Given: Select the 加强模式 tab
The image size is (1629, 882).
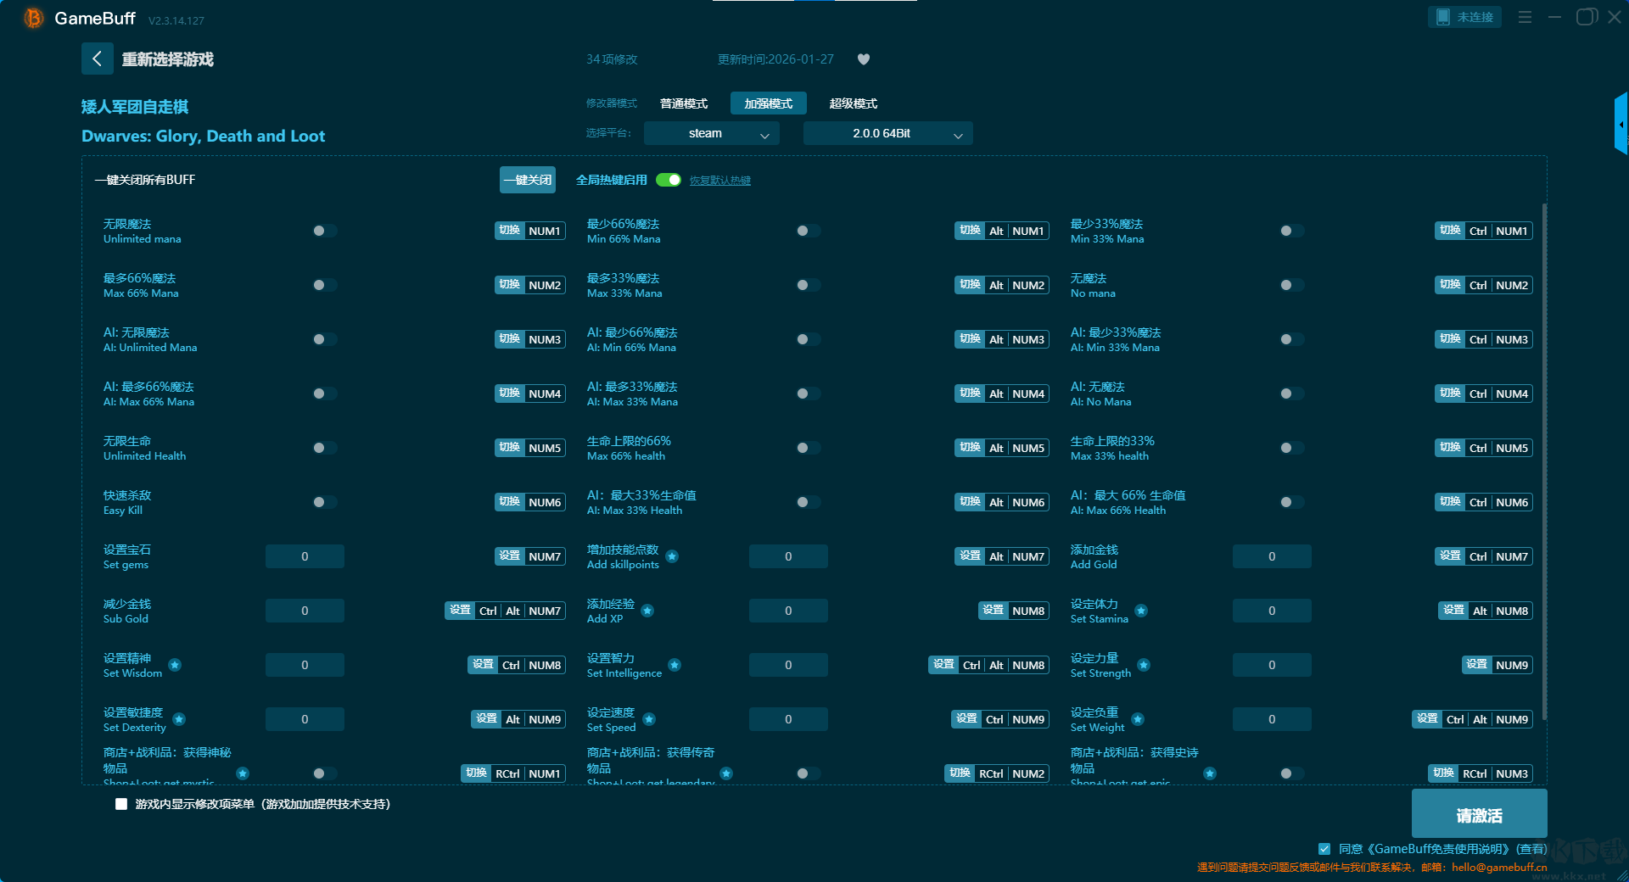Looking at the screenshot, I should coord(769,103).
